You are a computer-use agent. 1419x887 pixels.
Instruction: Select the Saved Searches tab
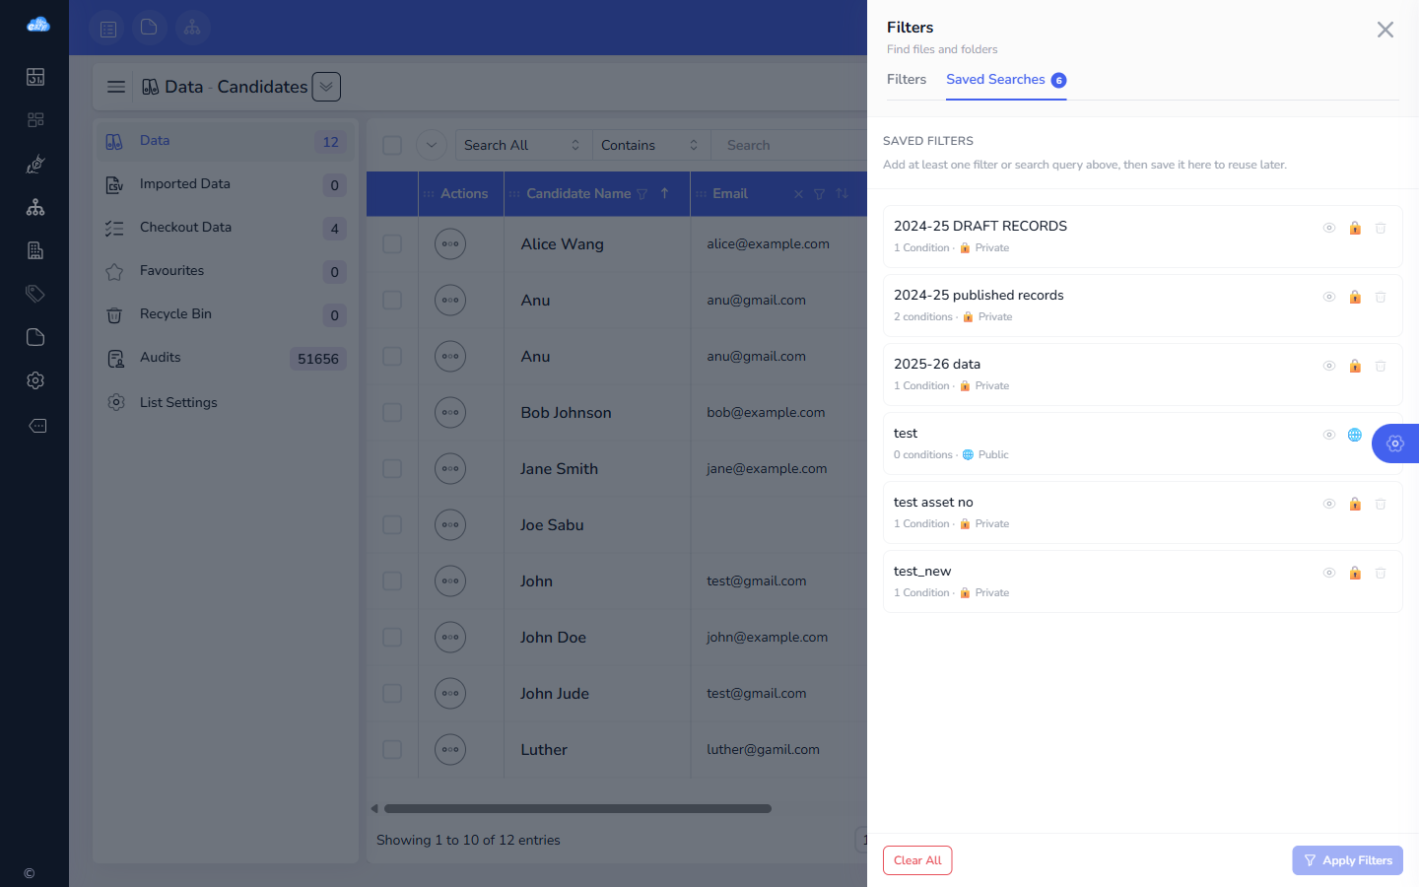(1006, 80)
